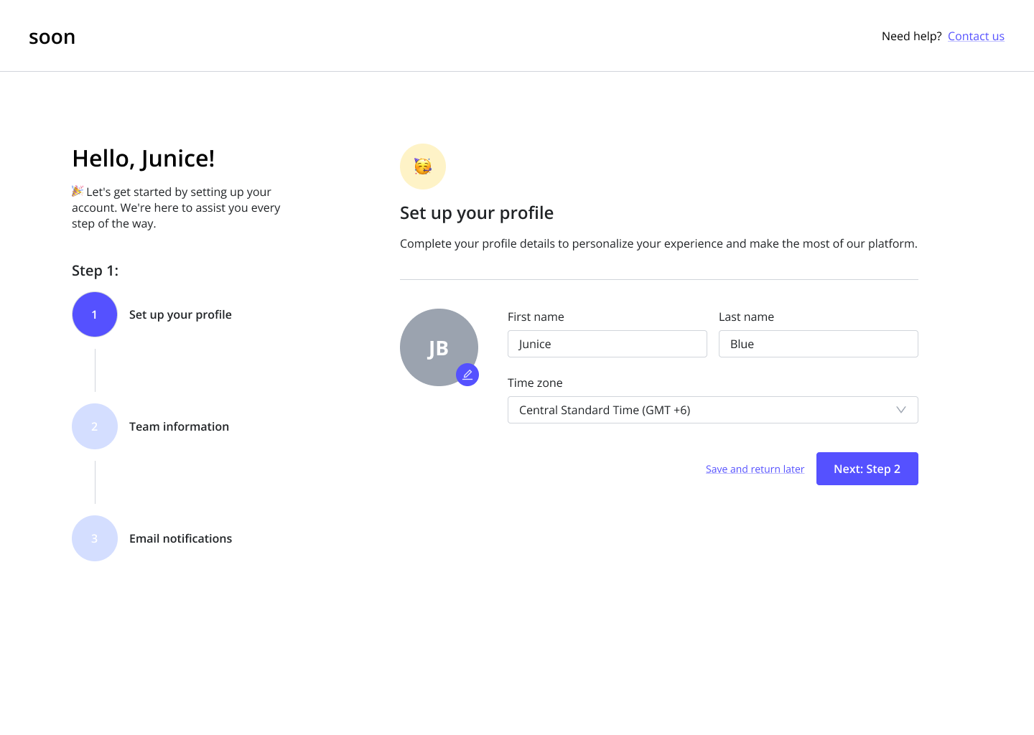This screenshot has height=735, width=1034.
Task: Click the Time zone chevron arrow
Action: (901, 410)
